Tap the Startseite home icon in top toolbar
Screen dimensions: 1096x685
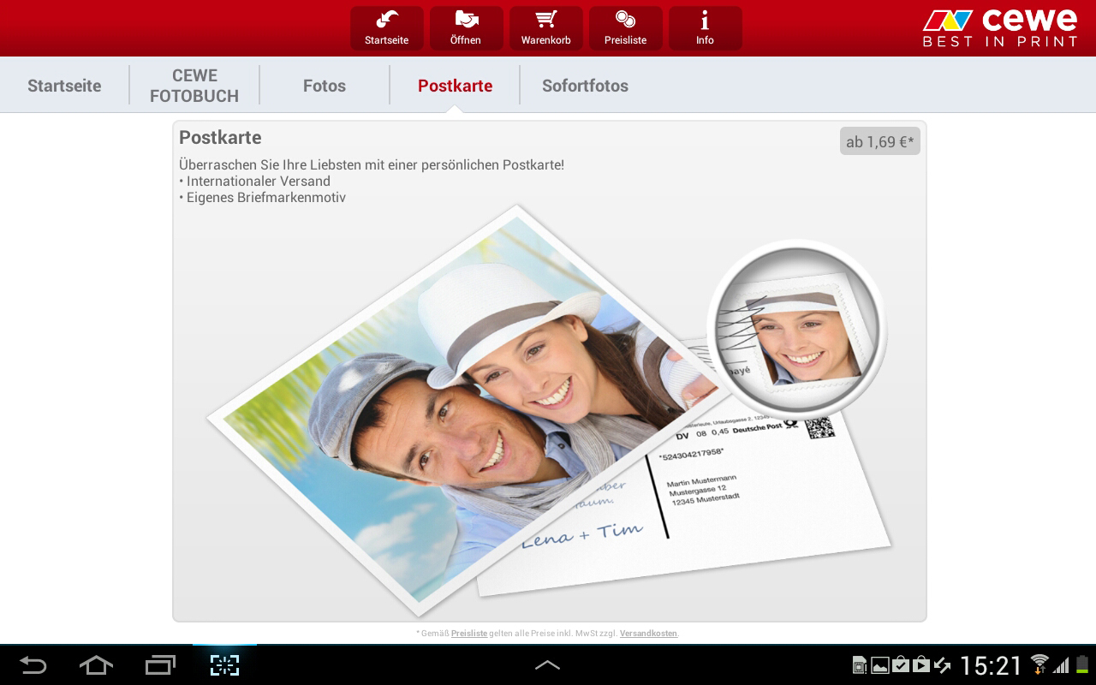click(386, 28)
